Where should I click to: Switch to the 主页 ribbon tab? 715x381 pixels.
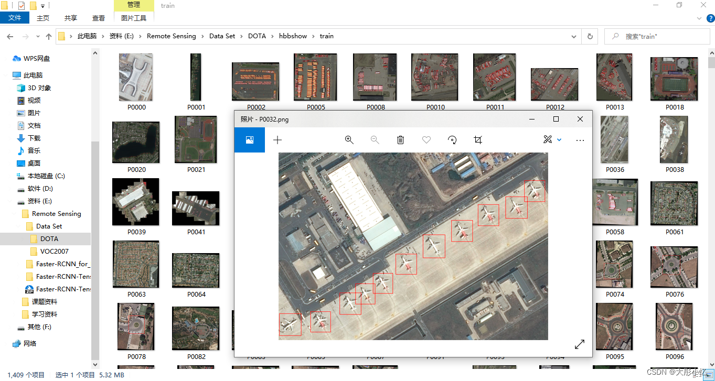click(43, 18)
